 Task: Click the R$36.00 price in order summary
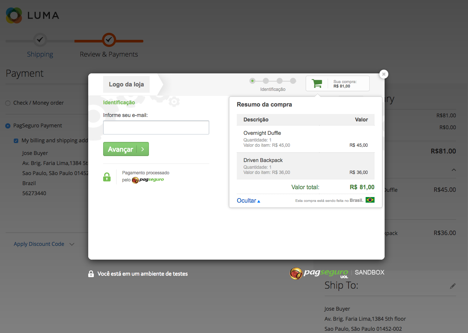[445, 233]
